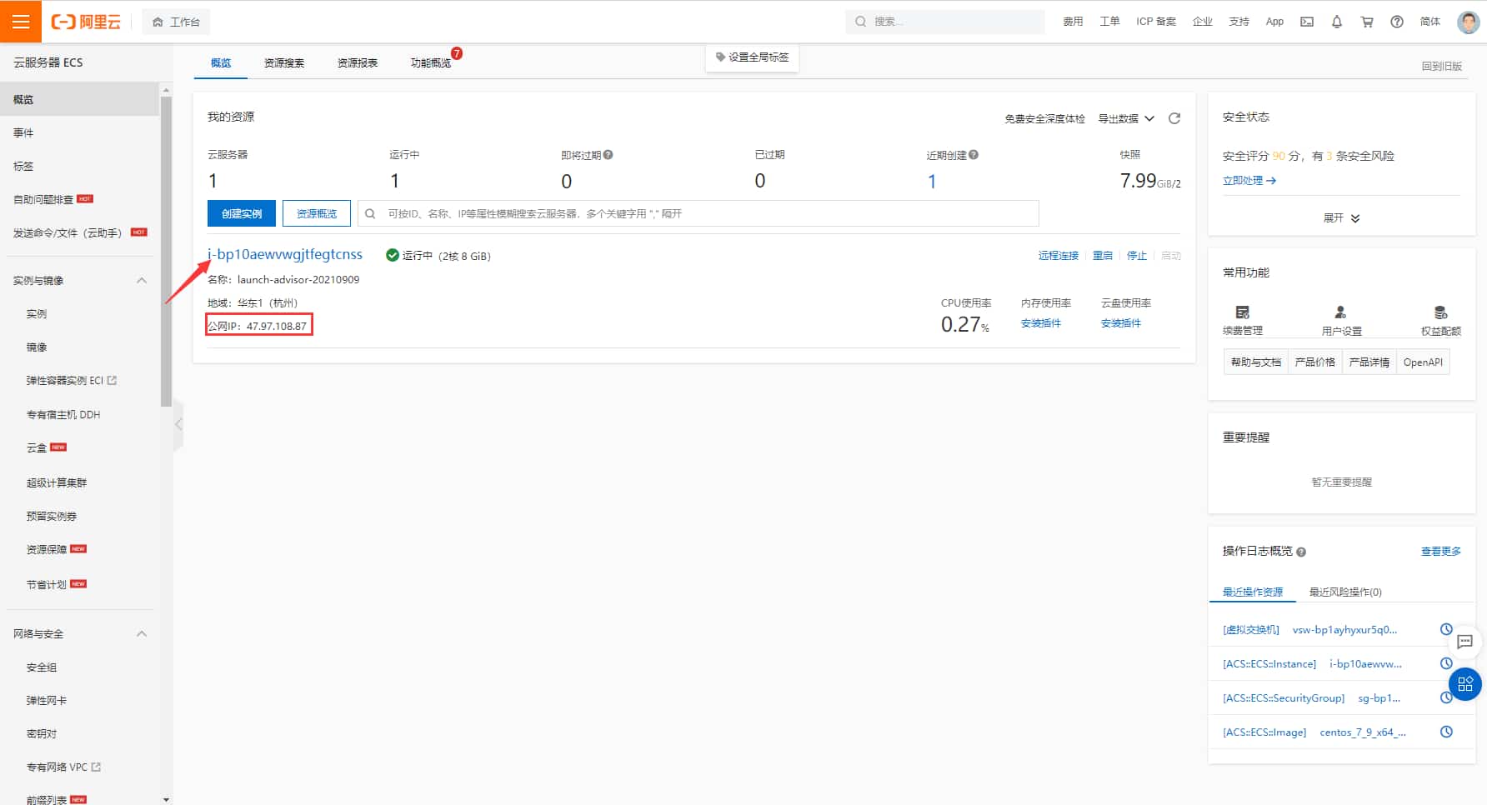Switch to the 资源搜索 tab
Screen dimensions: 1487x805
pyautogui.click(x=284, y=63)
